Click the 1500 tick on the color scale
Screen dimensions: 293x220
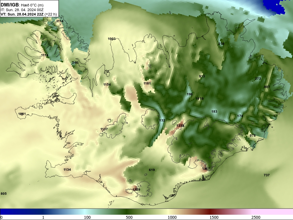[214, 217]
